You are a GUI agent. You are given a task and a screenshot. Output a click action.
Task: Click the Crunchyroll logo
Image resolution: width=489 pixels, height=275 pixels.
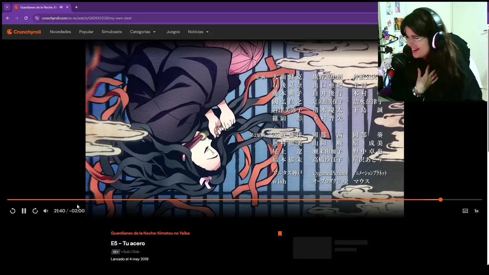point(24,32)
